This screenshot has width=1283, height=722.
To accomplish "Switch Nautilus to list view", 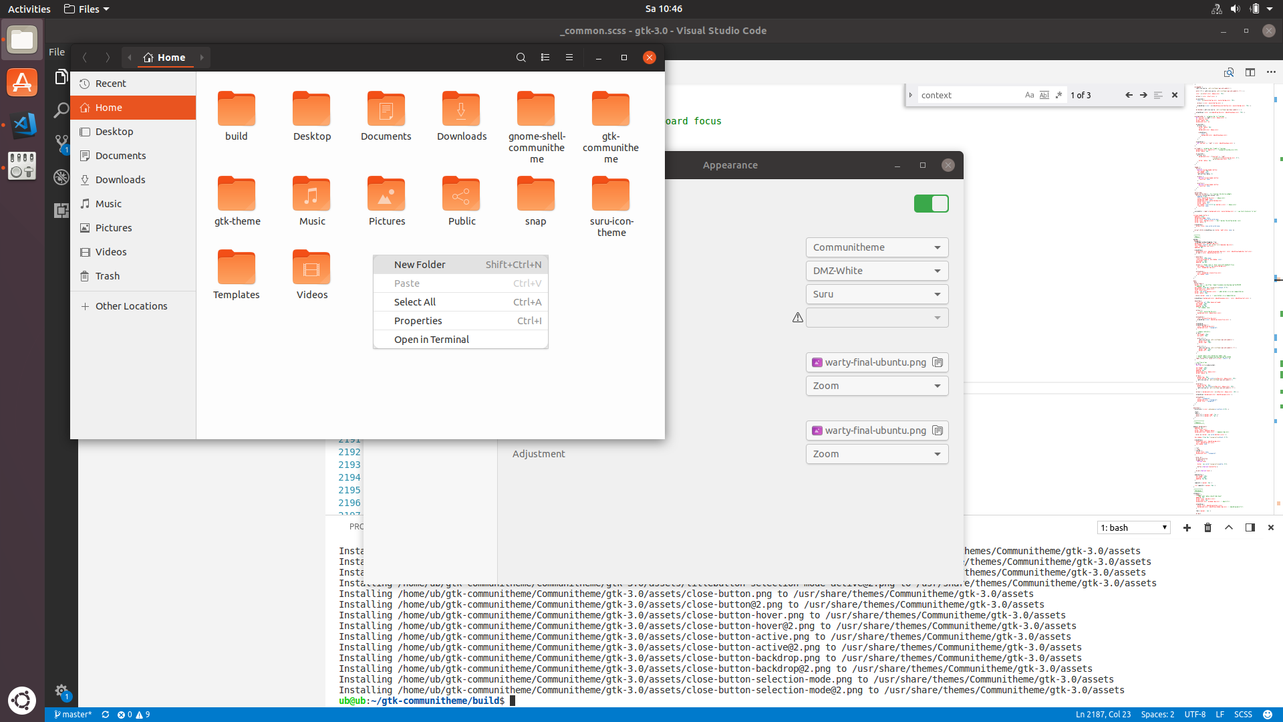I will tap(545, 57).
